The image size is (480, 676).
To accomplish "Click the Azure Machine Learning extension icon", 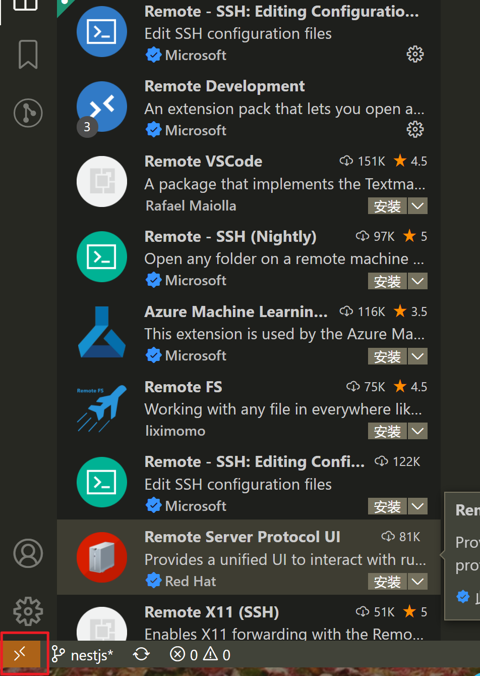I will (102, 332).
